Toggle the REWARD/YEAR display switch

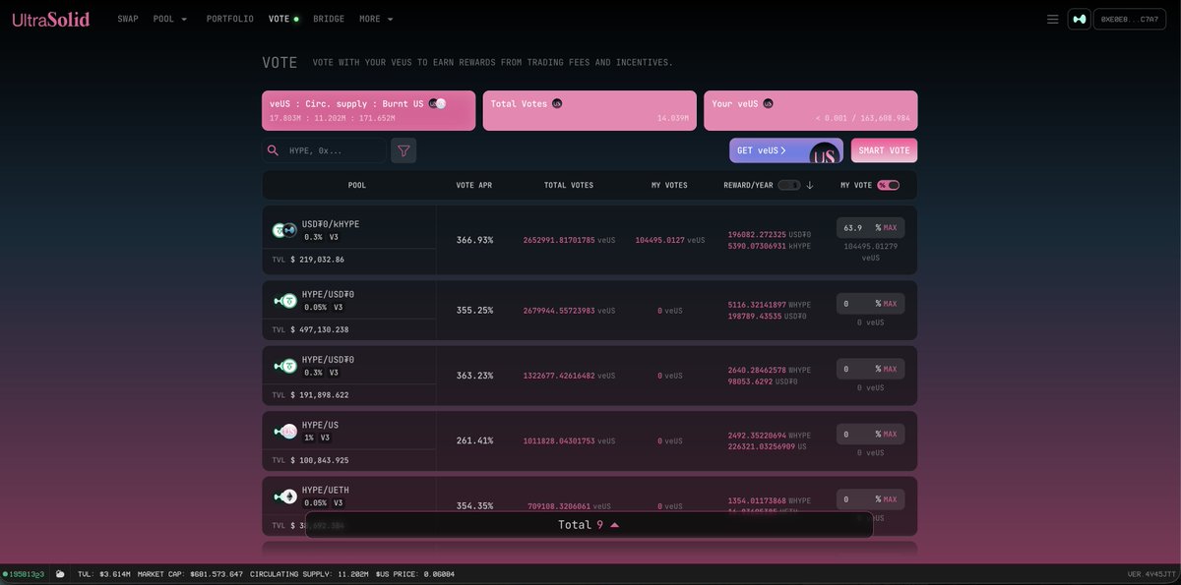(x=790, y=185)
